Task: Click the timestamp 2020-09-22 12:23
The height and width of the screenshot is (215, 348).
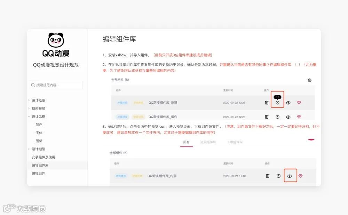Action: (234, 117)
